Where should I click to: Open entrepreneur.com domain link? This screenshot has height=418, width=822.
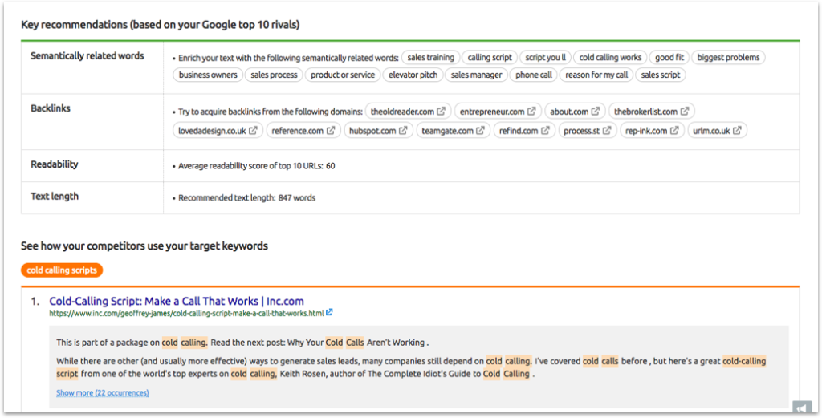pos(492,112)
